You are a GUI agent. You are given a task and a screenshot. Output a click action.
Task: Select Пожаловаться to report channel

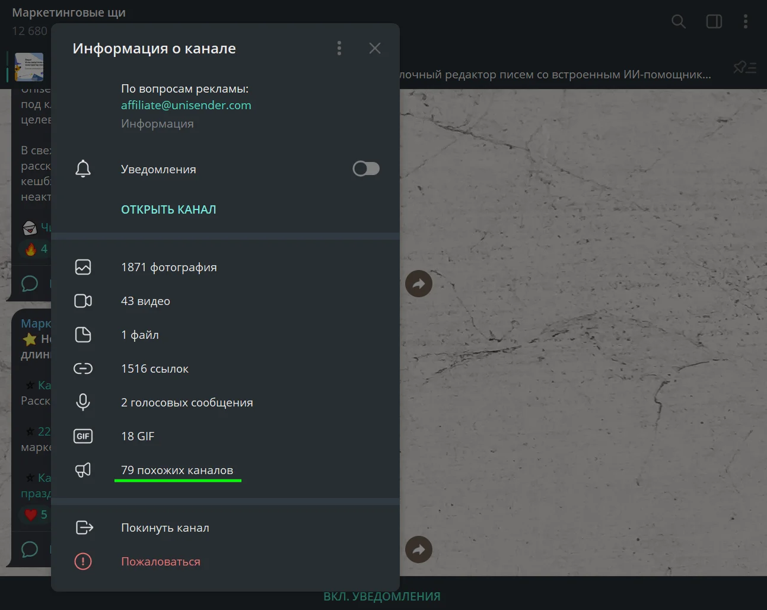point(160,561)
